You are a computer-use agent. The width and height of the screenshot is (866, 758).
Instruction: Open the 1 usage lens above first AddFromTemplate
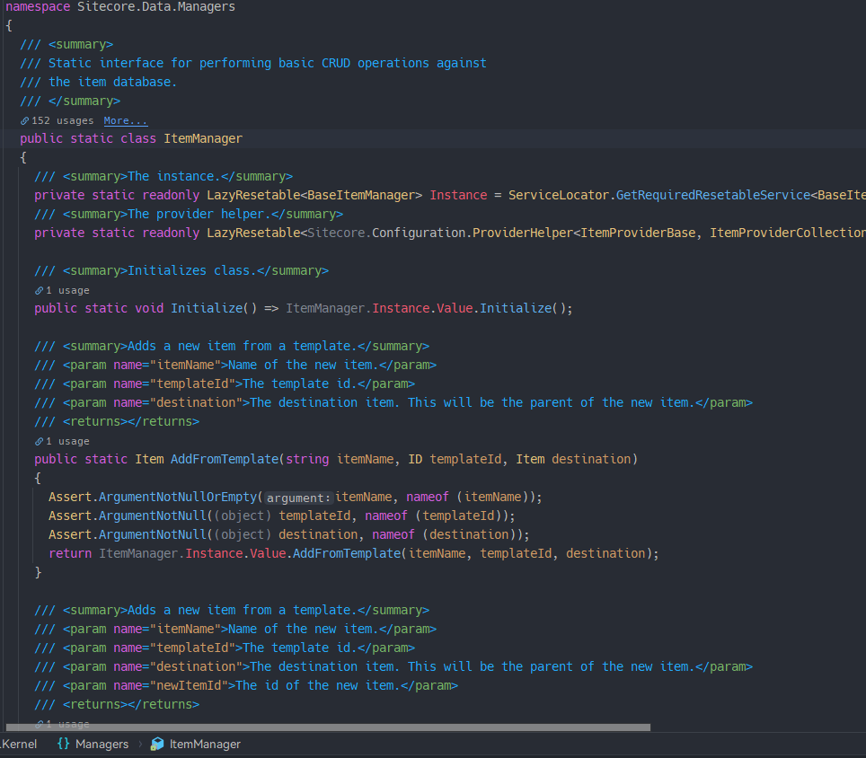click(x=67, y=442)
